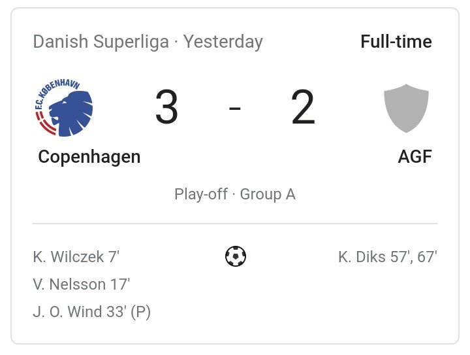Click the soccer ball goals icon

235,256
